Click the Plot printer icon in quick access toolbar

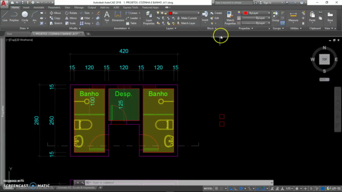(x=33, y=3)
